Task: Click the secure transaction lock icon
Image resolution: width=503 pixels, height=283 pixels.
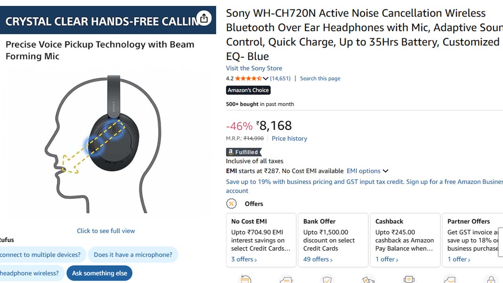Action: pos(491,279)
